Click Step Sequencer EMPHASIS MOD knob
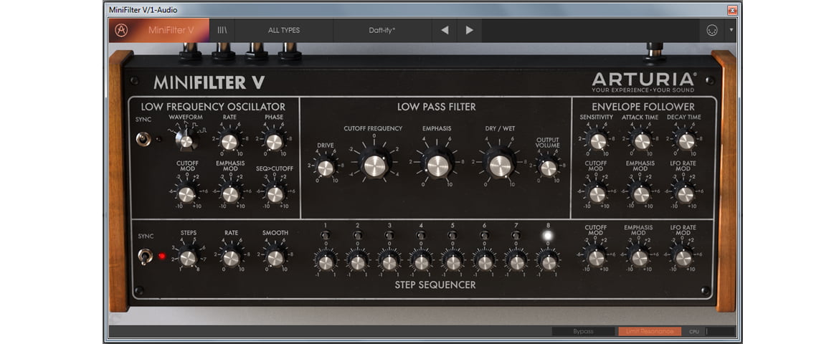This screenshot has height=344, width=839. (640, 259)
